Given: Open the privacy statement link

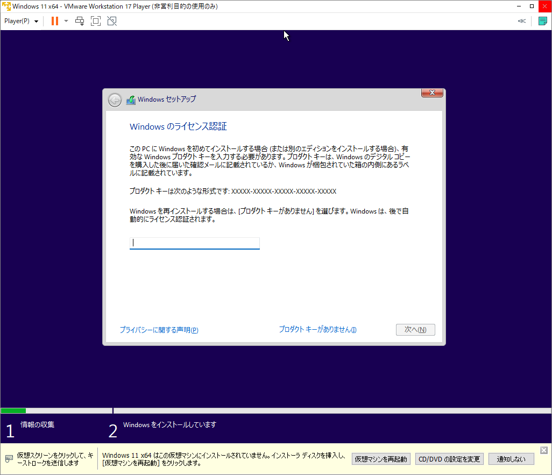Looking at the screenshot, I should (x=159, y=330).
